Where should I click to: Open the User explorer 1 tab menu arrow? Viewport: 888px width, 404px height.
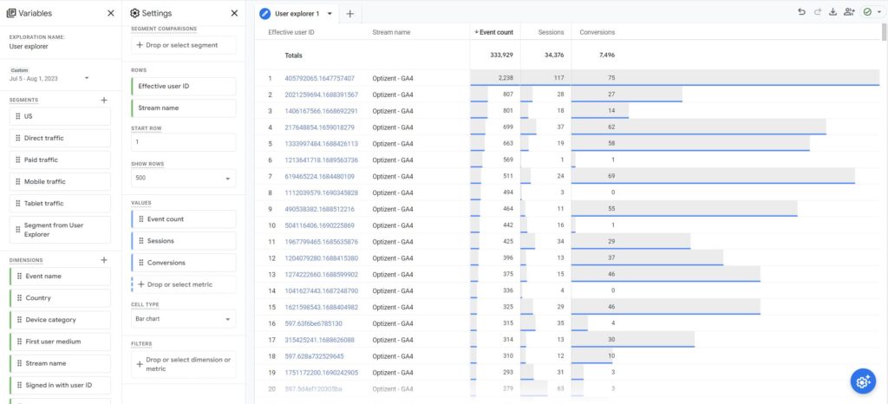tap(330, 14)
